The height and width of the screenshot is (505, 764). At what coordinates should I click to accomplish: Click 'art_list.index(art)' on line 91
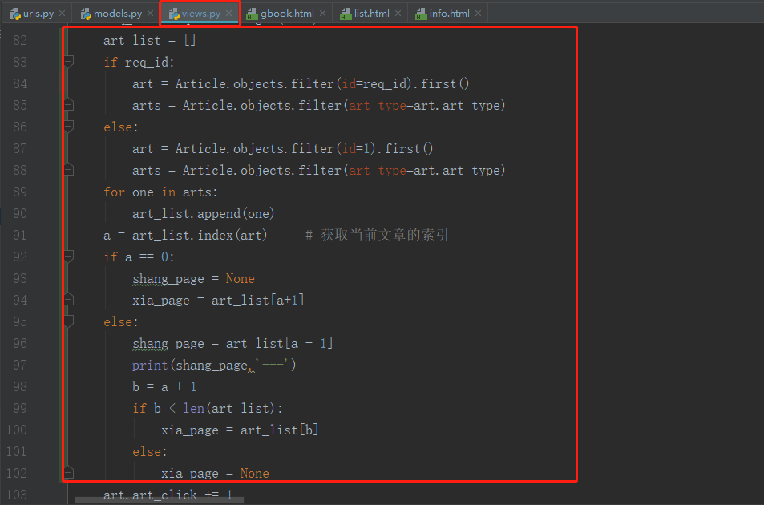pyautogui.click(x=200, y=235)
